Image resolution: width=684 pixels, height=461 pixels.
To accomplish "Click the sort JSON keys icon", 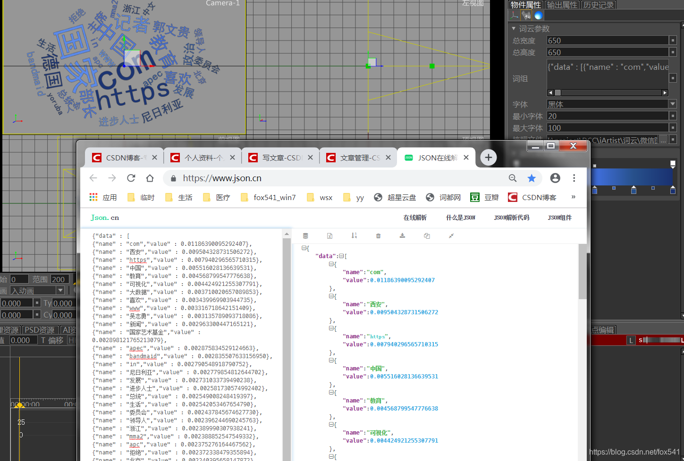I will [354, 235].
